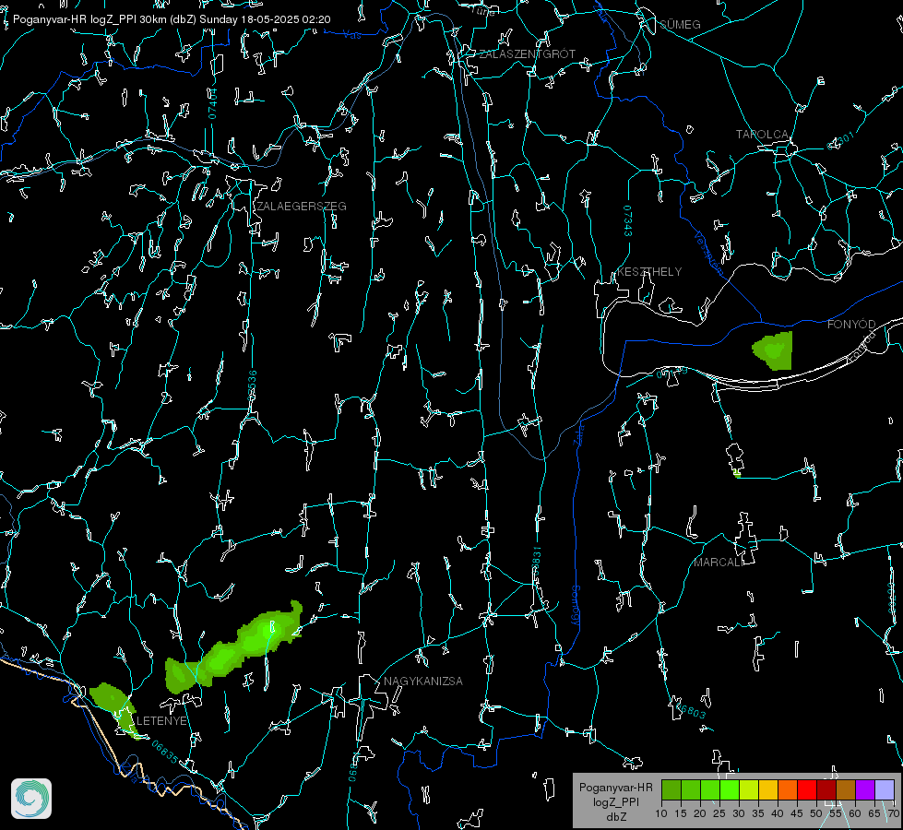903x830 pixels.
Task: Pick the 10–15 dBZ dark green legend swatch
Action: pos(671,790)
